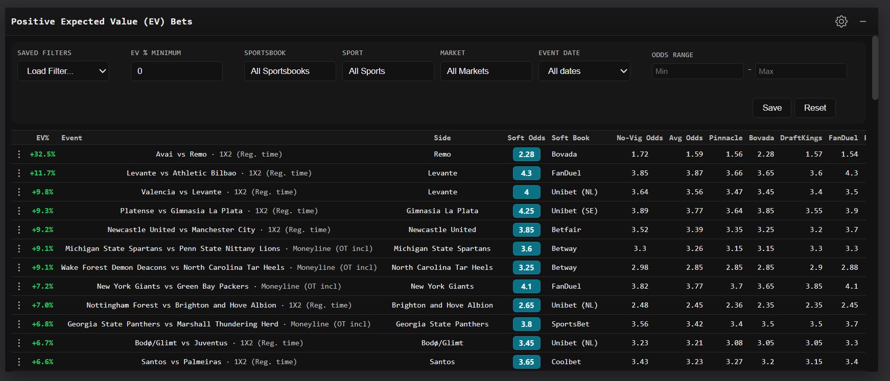Open the settings gear icon
Viewport: 890px width, 381px height.
[841, 21]
